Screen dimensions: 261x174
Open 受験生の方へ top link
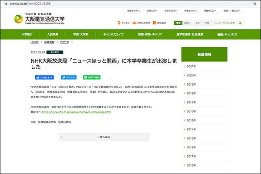(x=134, y=10)
